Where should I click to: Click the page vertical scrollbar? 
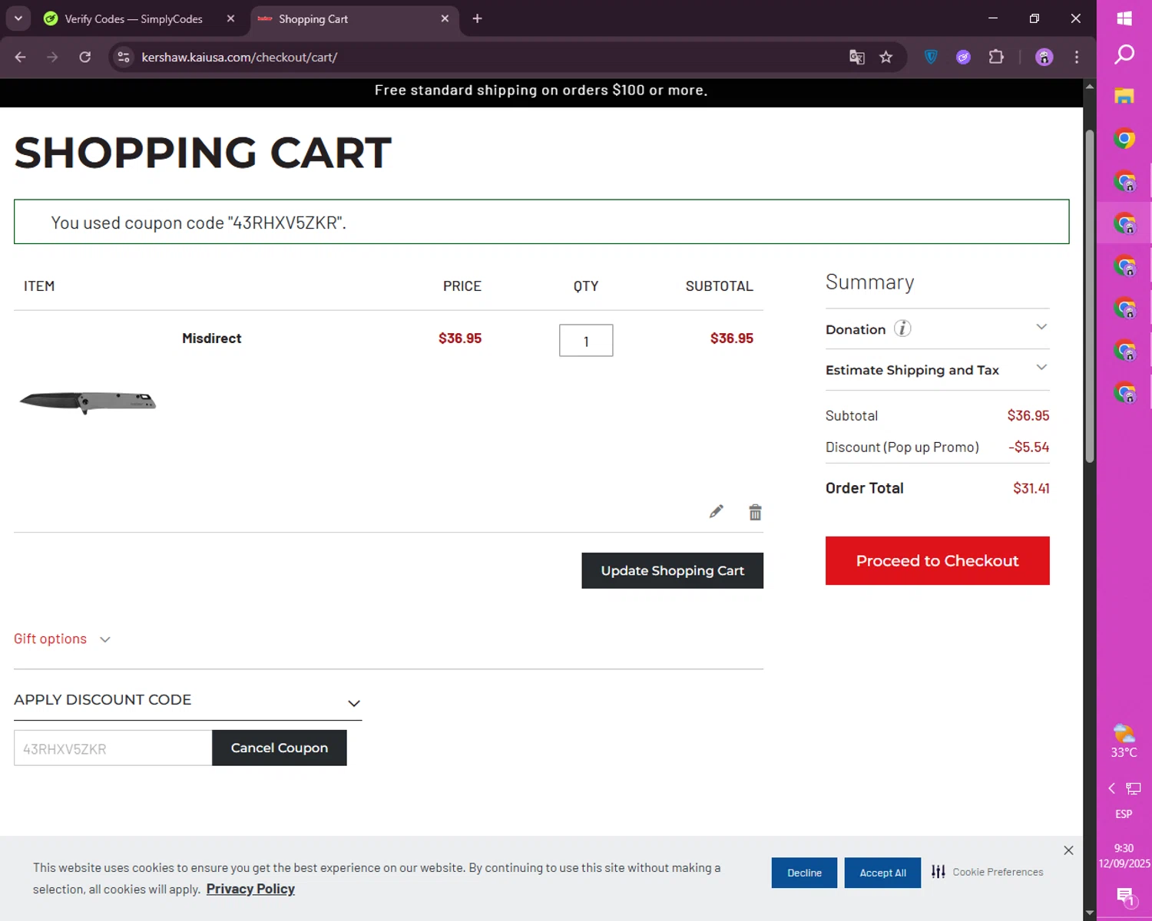(1090, 296)
